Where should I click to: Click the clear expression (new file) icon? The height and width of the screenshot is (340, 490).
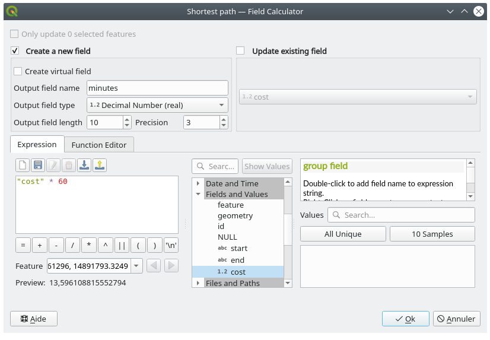click(23, 166)
